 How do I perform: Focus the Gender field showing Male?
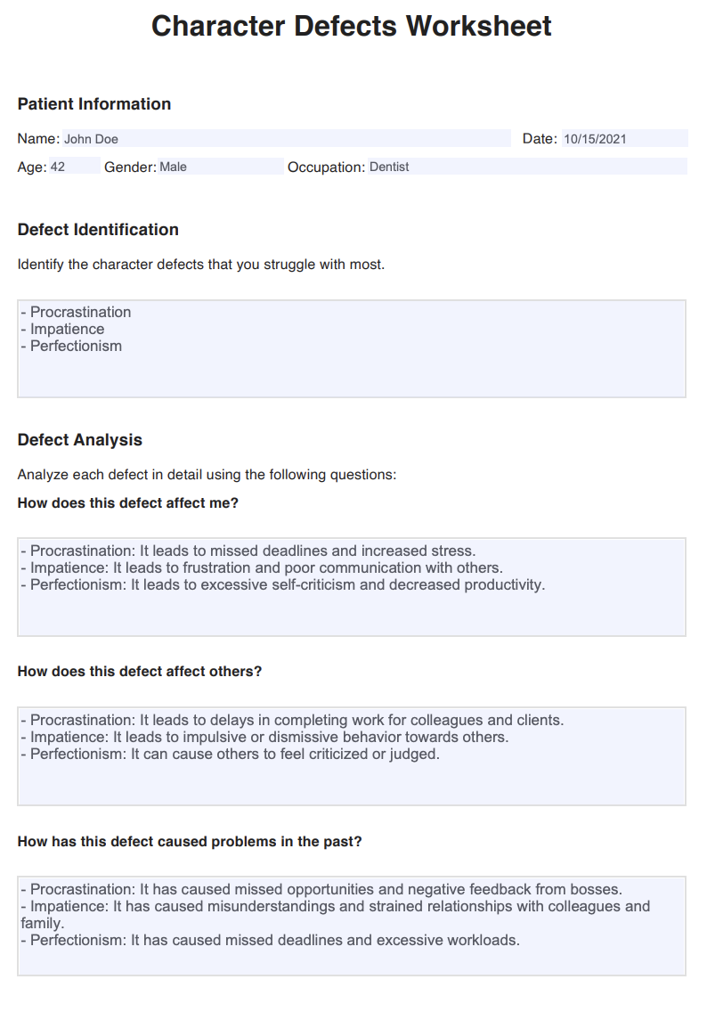[x=219, y=167]
